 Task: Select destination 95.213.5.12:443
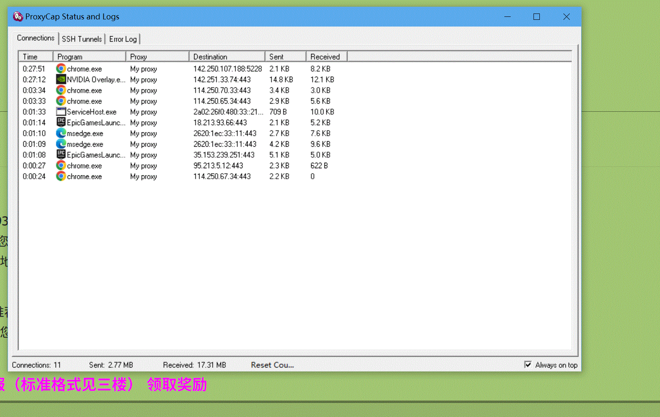click(x=218, y=165)
